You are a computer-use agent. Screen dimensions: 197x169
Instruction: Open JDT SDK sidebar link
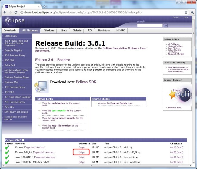tap(9, 92)
